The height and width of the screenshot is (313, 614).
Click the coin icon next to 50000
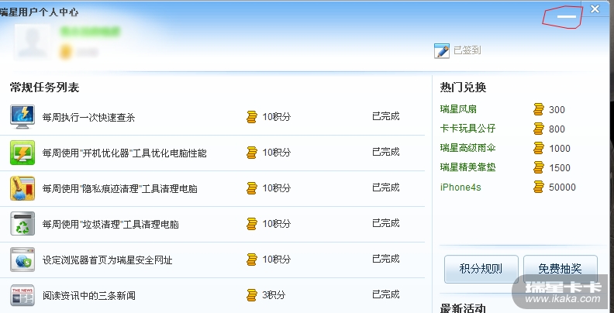pos(539,187)
